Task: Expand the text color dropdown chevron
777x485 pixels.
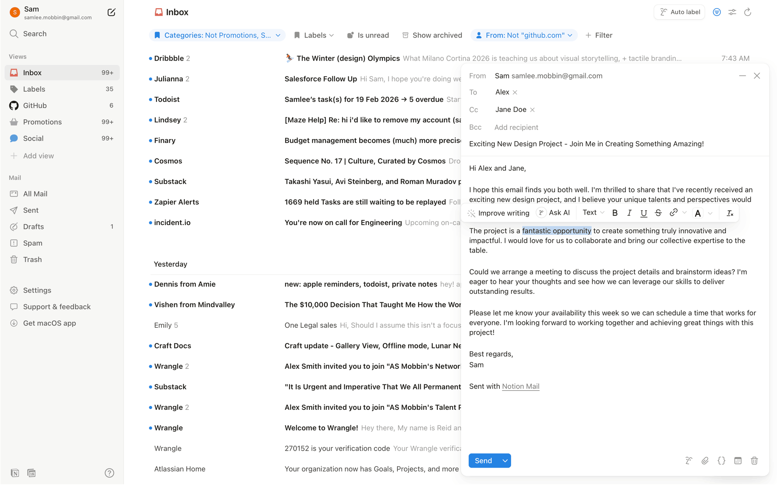Action: pyautogui.click(x=710, y=213)
